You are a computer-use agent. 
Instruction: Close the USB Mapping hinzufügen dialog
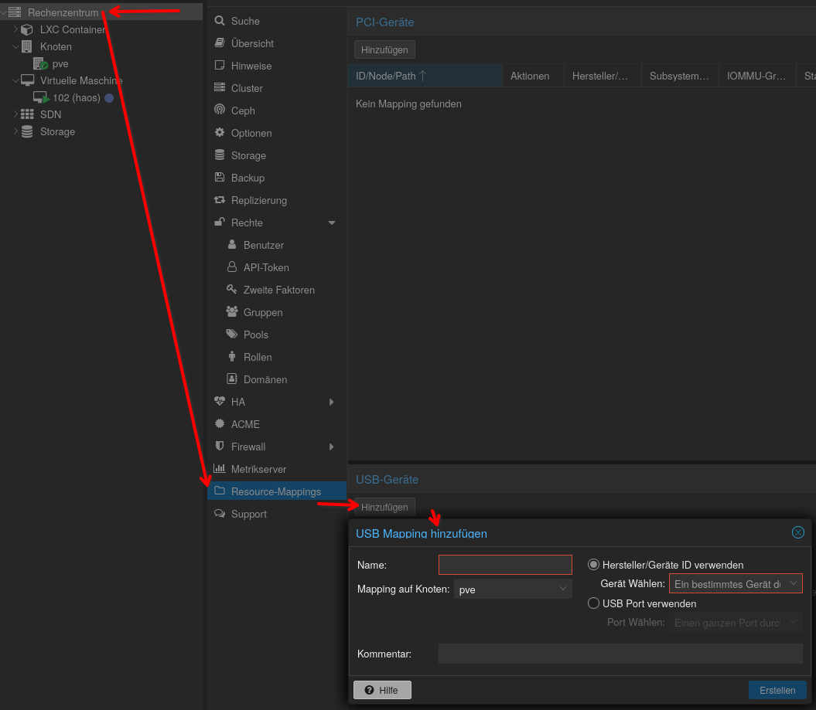[798, 532]
